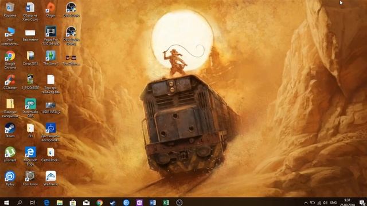Open the Microsoft Edge desktop shortcut
The height and width of the screenshot is (206, 367).
[x=30, y=156]
